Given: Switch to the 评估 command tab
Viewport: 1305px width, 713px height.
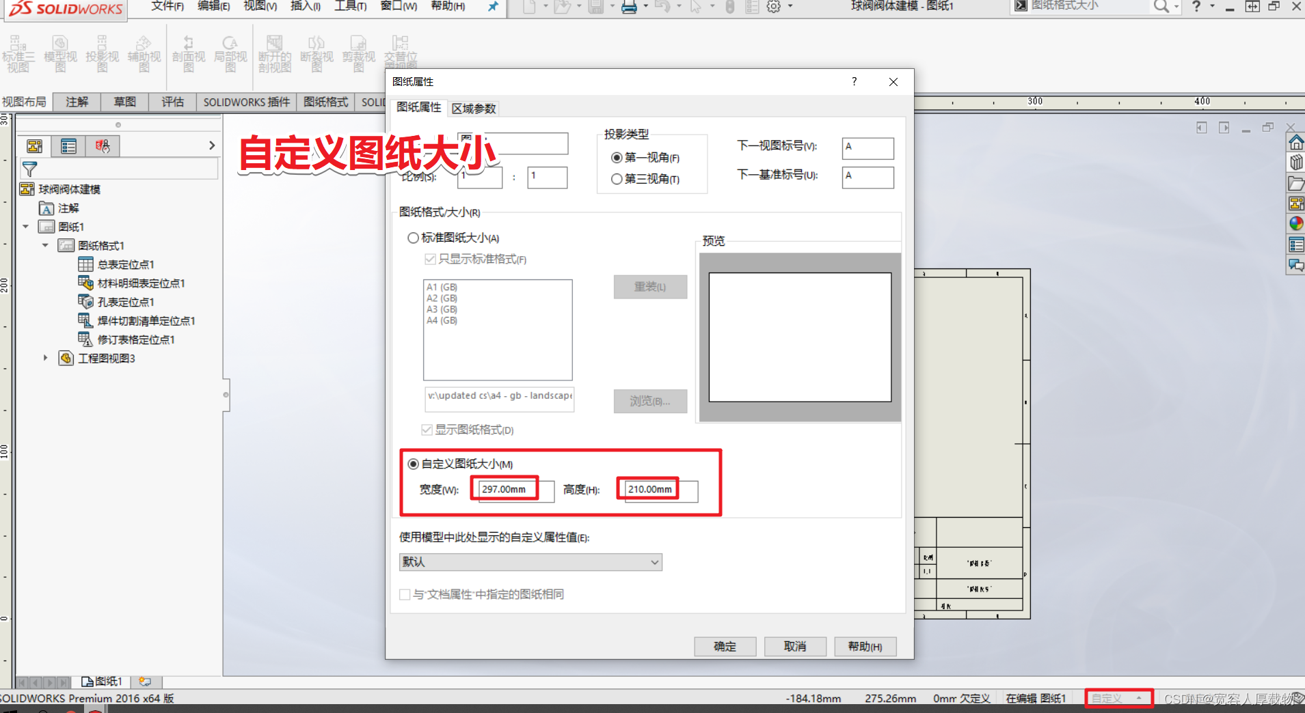Looking at the screenshot, I should tap(172, 102).
